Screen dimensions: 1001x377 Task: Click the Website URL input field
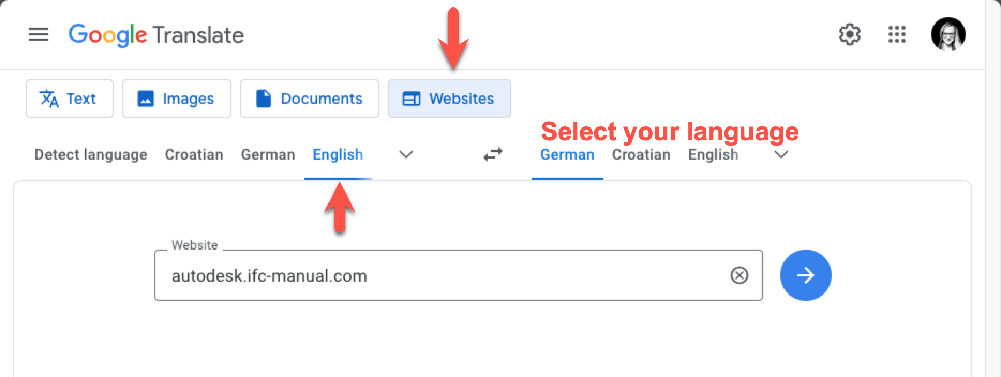point(439,275)
